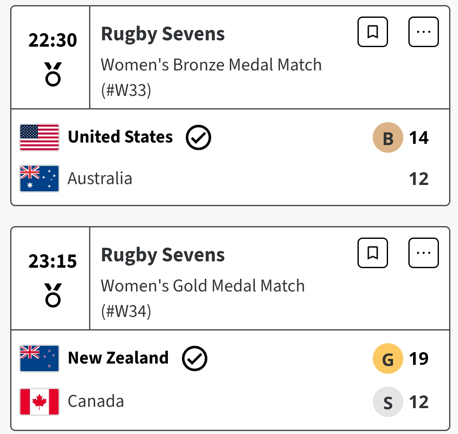The height and width of the screenshot is (434, 458).
Task: Click United States winner checkmark icon
Action: [198, 137]
